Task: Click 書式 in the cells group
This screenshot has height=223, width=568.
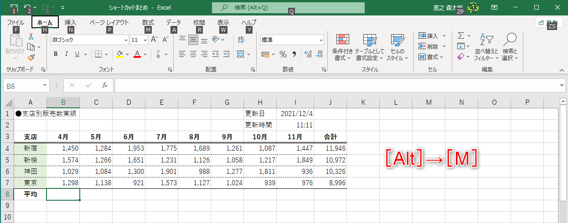Action: click(432, 57)
